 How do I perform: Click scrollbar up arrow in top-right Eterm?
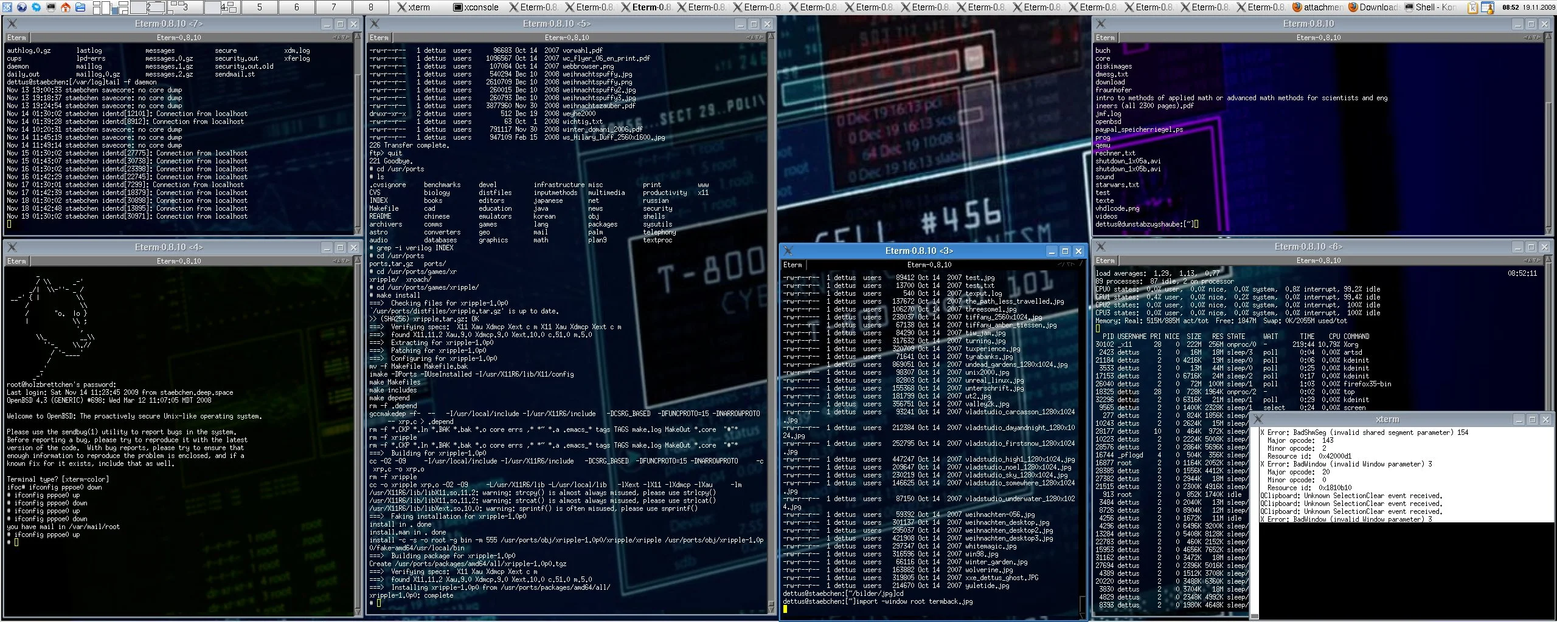(x=1548, y=37)
